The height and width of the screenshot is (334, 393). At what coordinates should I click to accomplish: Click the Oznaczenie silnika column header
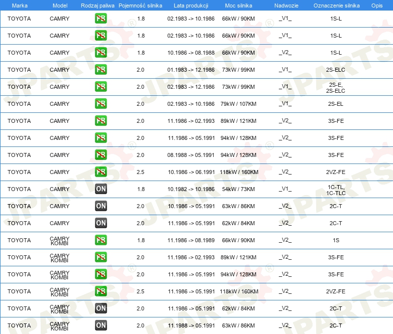[x=336, y=6]
